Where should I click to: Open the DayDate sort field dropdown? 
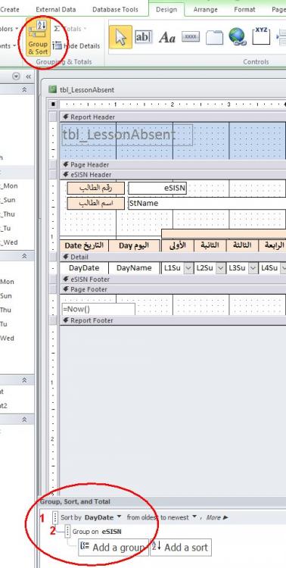pyautogui.click(x=119, y=517)
